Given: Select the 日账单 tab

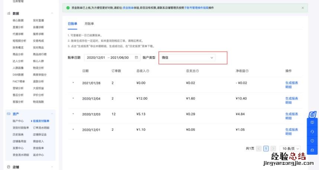Looking at the screenshot, I should (x=72, y=24).
